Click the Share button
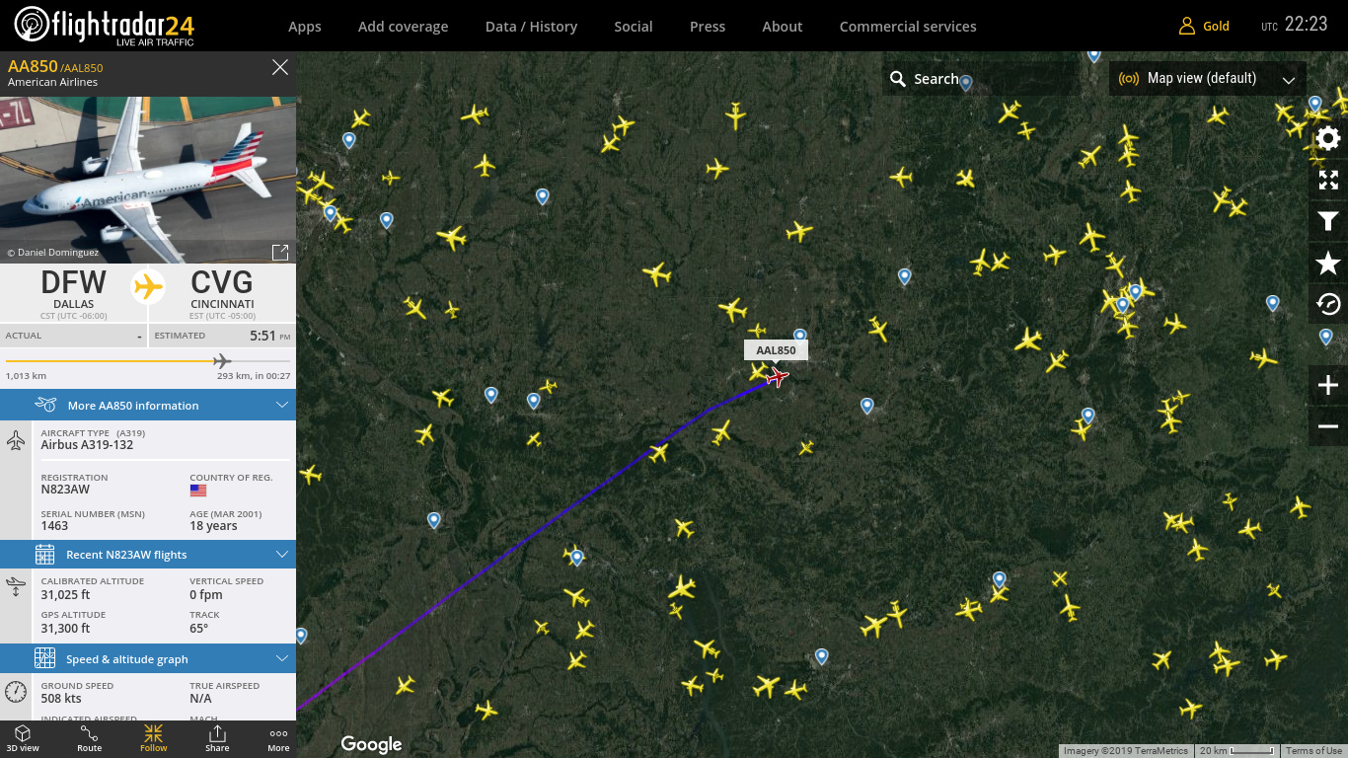 coord(217,739)
